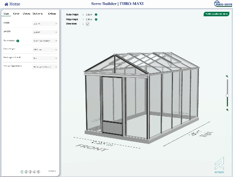This screenshot has height=177, width=233.
Task: Open the Pre-configurations dropdown
Action: 45,67
